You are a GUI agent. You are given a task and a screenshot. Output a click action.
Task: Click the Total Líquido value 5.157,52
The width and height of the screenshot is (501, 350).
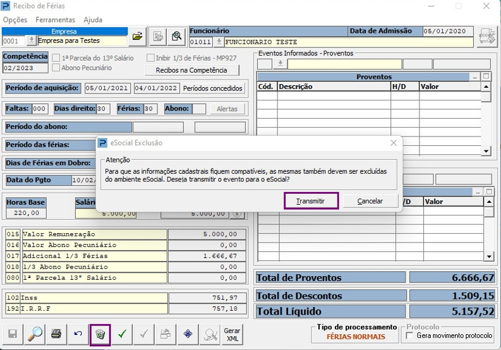point(452,311)
